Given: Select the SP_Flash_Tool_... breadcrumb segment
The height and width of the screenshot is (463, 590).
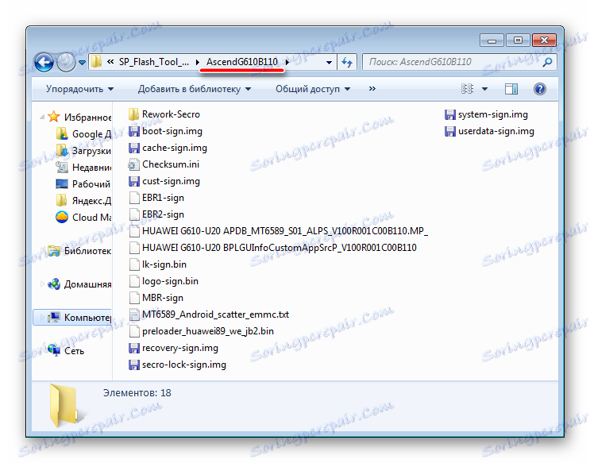Looking at the screenshot, I should [154, 62].
